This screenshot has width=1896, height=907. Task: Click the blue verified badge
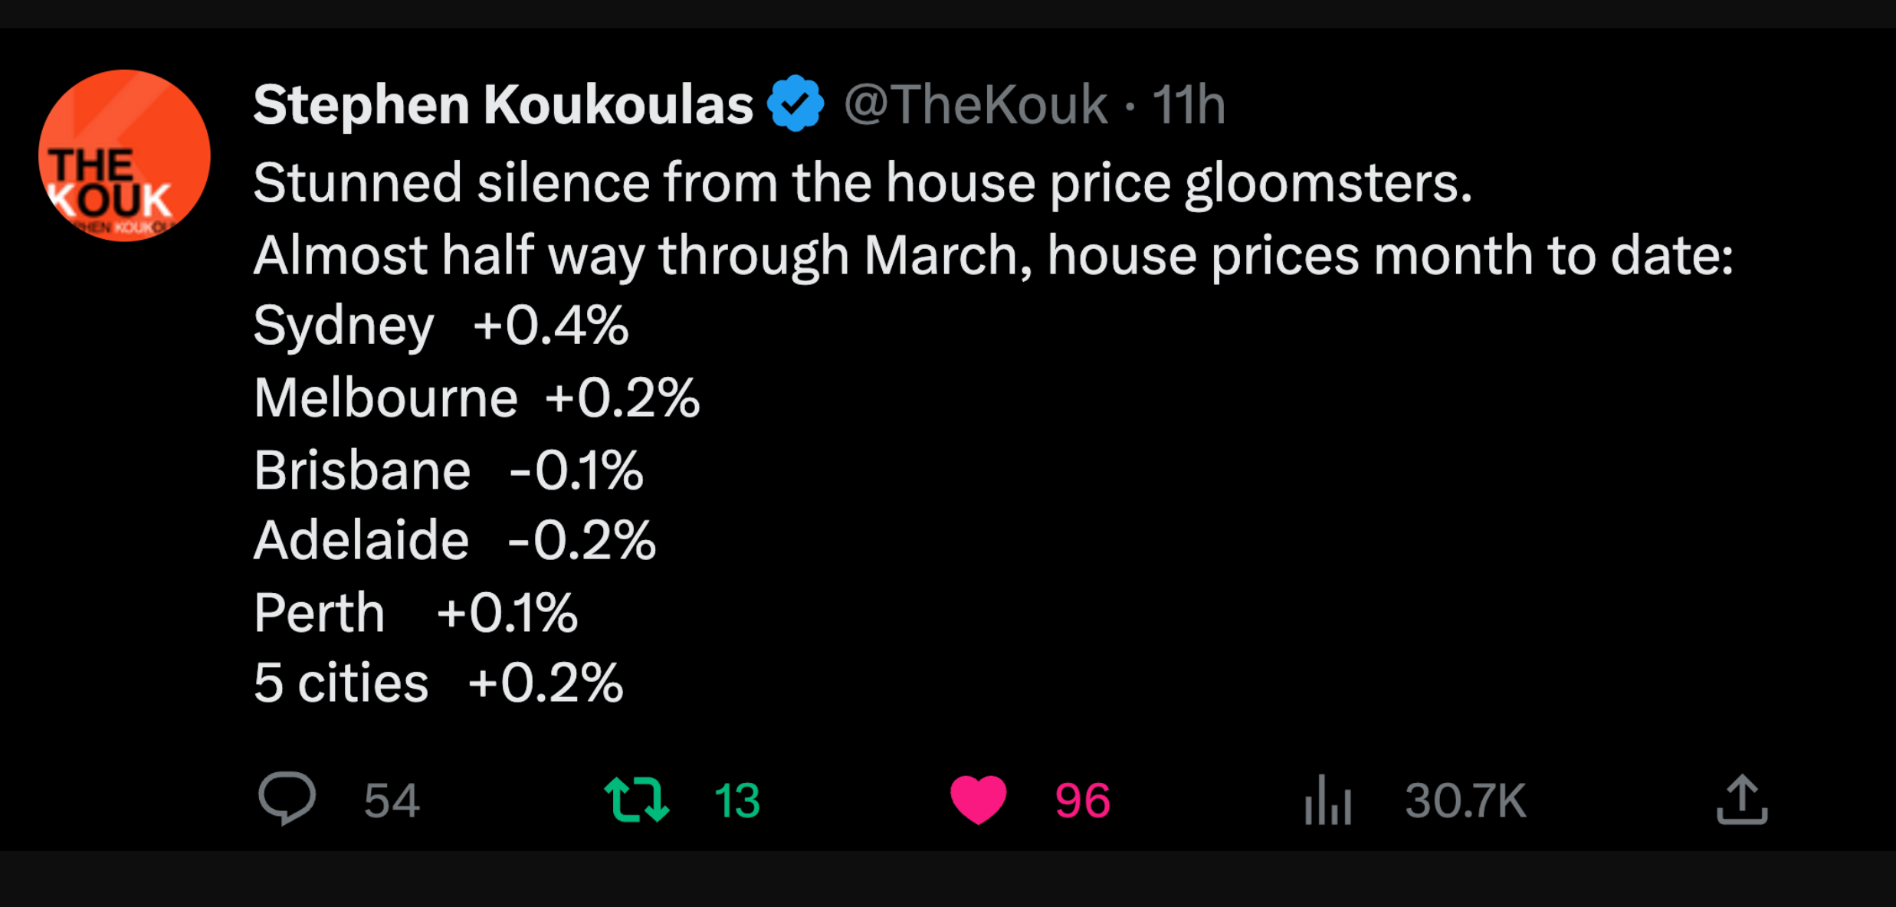click(796, 103)
